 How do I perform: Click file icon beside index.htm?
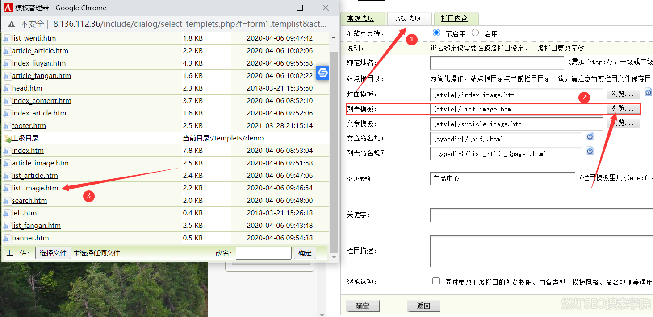pos(7,151)
